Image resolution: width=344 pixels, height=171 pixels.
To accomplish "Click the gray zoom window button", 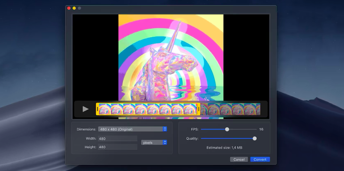I will 79,8.
